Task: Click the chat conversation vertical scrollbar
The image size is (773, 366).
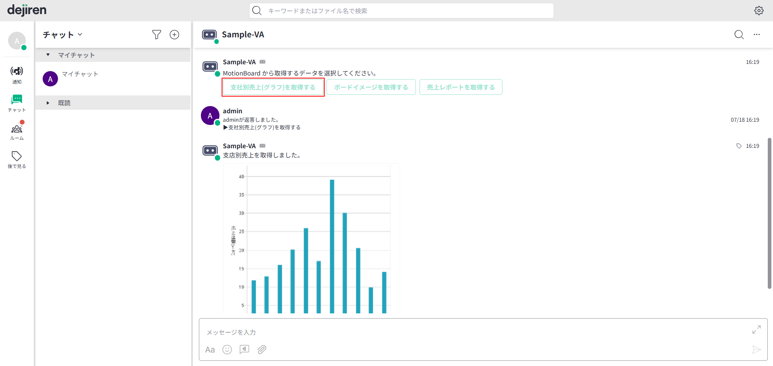Action: click(x=769, y=213)
